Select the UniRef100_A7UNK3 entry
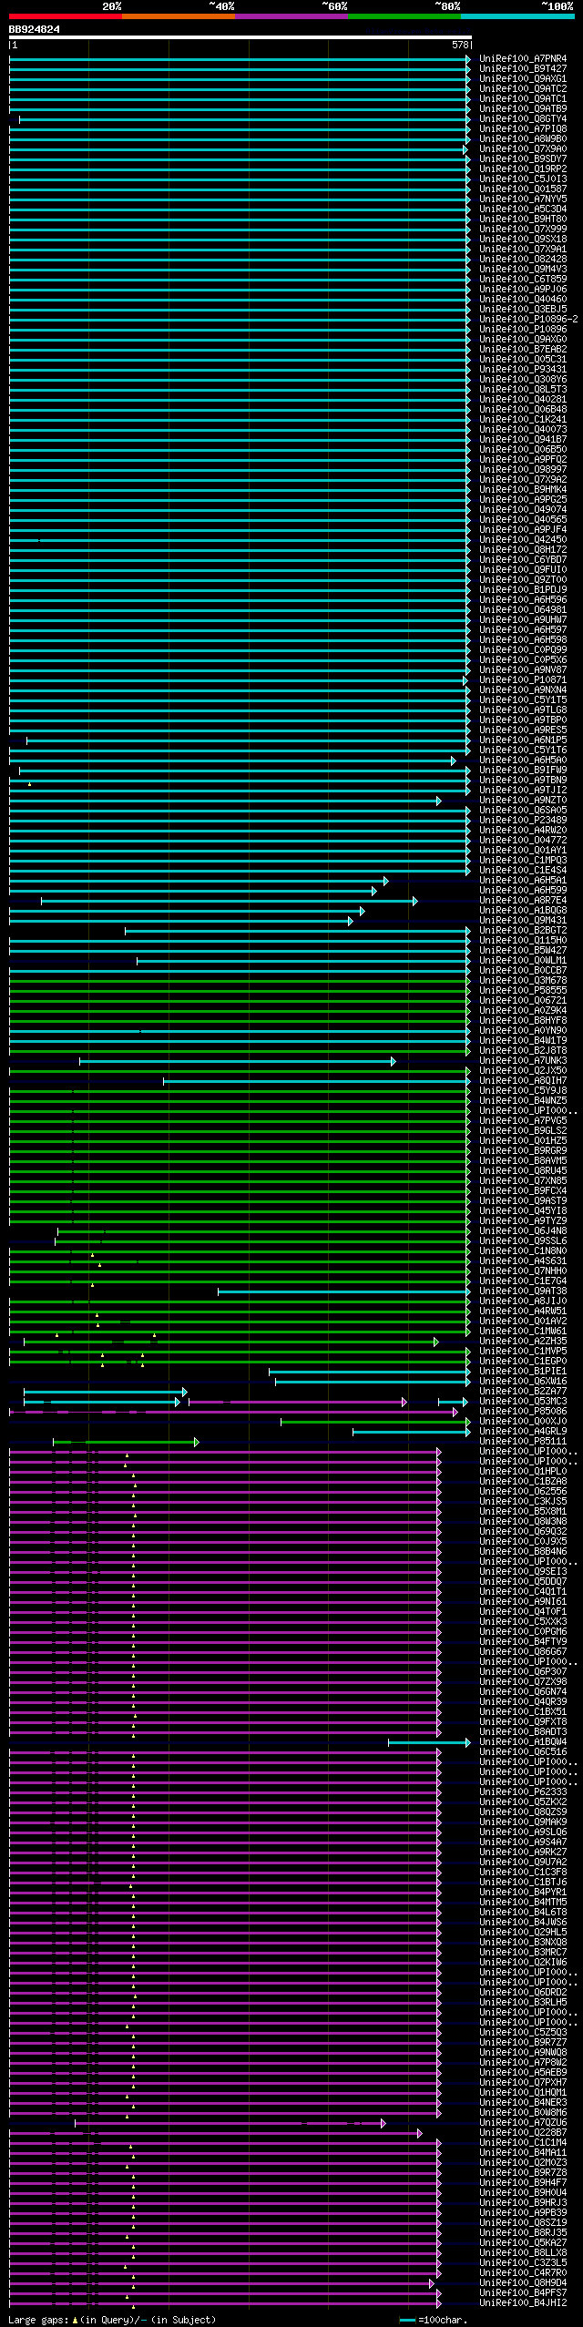The width and height of the screenshot is (583, 2327). point(523,1061)
